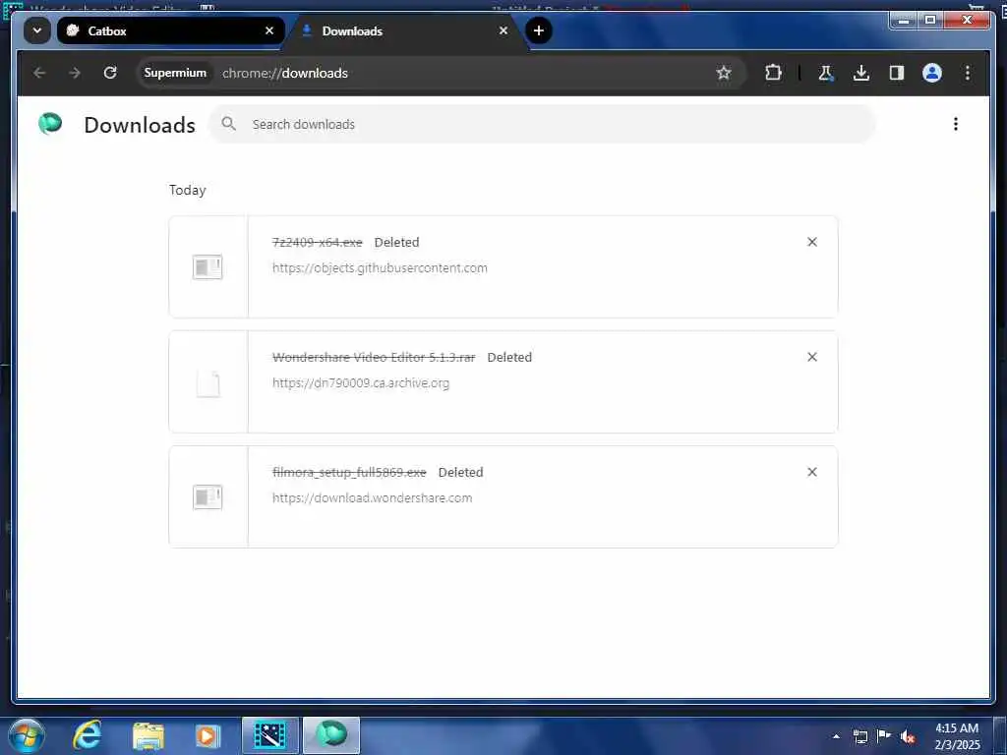Click the 7z2409-x64.exe file icon

(x=207, y=267)
